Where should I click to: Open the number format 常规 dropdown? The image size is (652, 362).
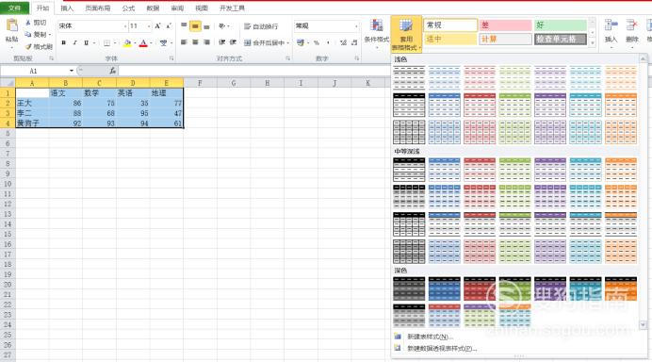(x=356, y=26)
